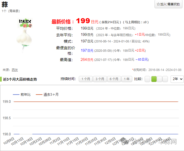Click the orange 過去3ヶ月 price line
The height and width of the screenshot is (151, 184).
(96, 102)
